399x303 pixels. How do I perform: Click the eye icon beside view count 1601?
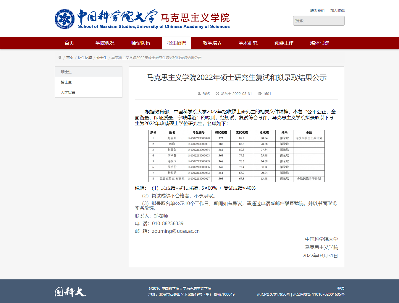[x=260, y=94]
